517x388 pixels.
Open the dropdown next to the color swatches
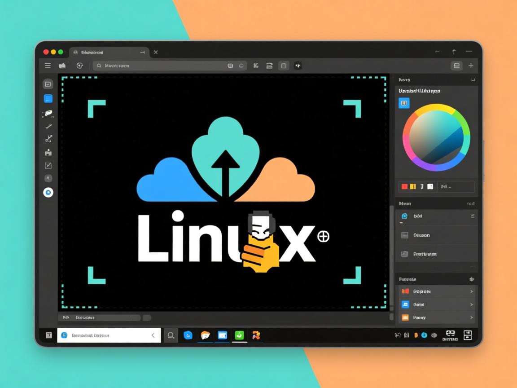pos(456,186)
